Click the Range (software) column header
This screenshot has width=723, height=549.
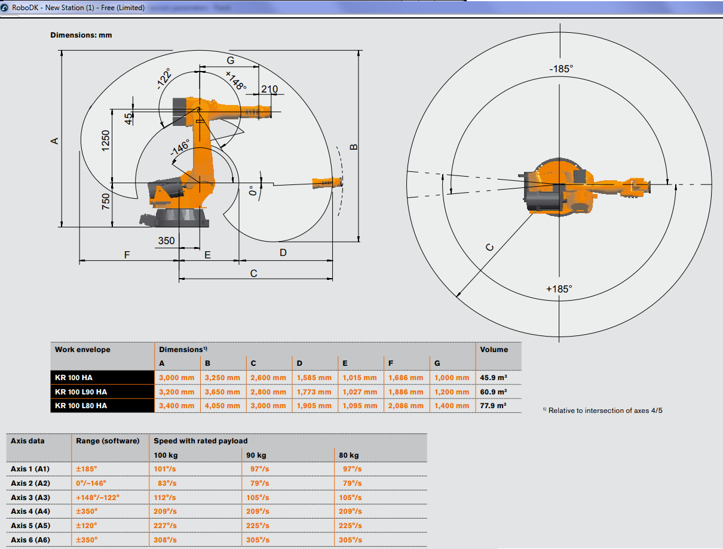coord(108,441)
